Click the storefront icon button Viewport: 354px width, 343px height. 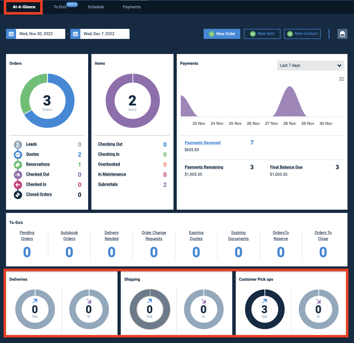click(x=342, y=34)
